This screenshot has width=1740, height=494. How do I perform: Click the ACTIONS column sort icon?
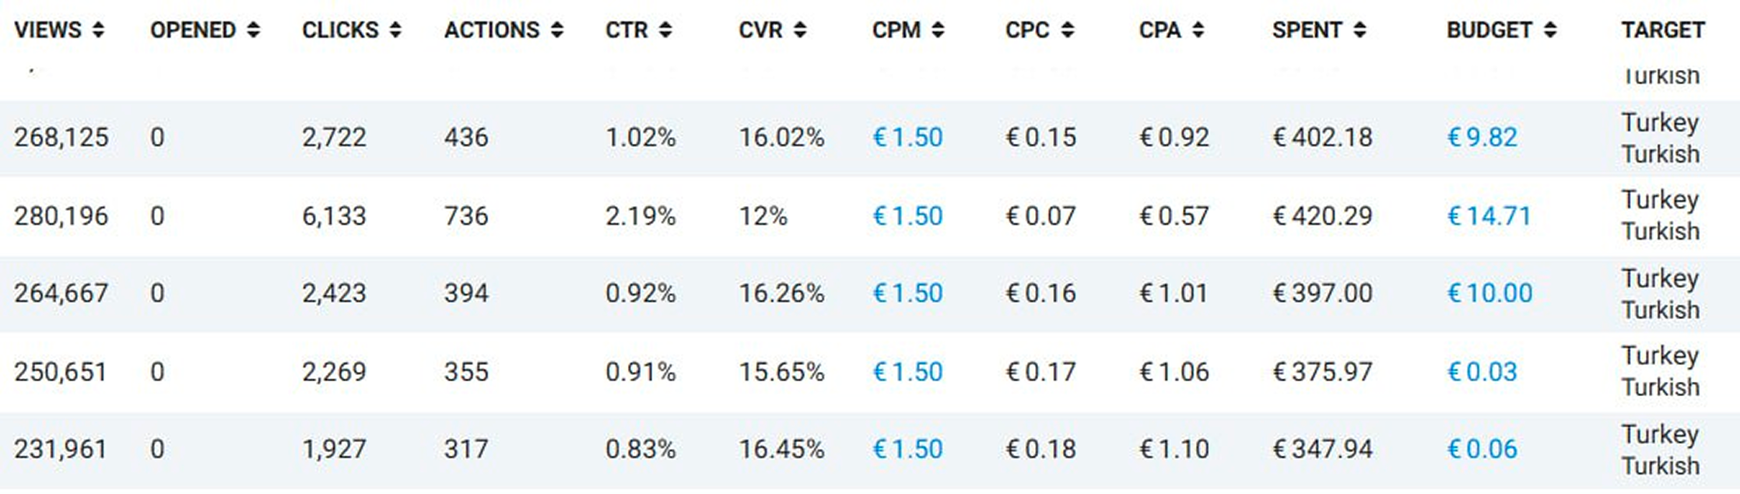556,30
